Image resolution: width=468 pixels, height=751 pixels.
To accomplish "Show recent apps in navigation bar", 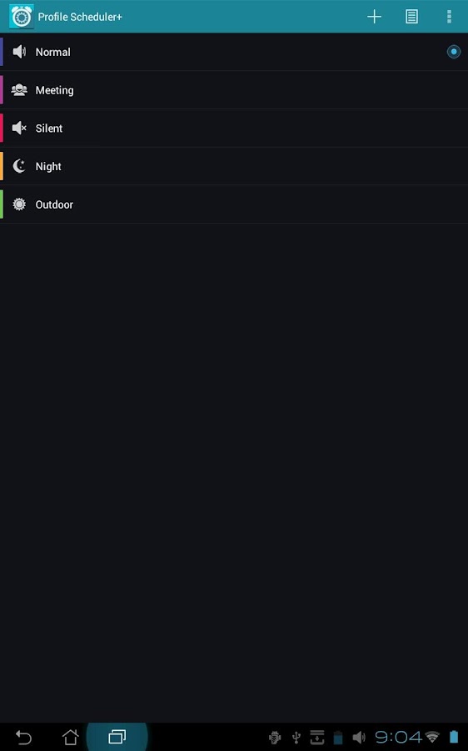I will click(x=117, y=737).
